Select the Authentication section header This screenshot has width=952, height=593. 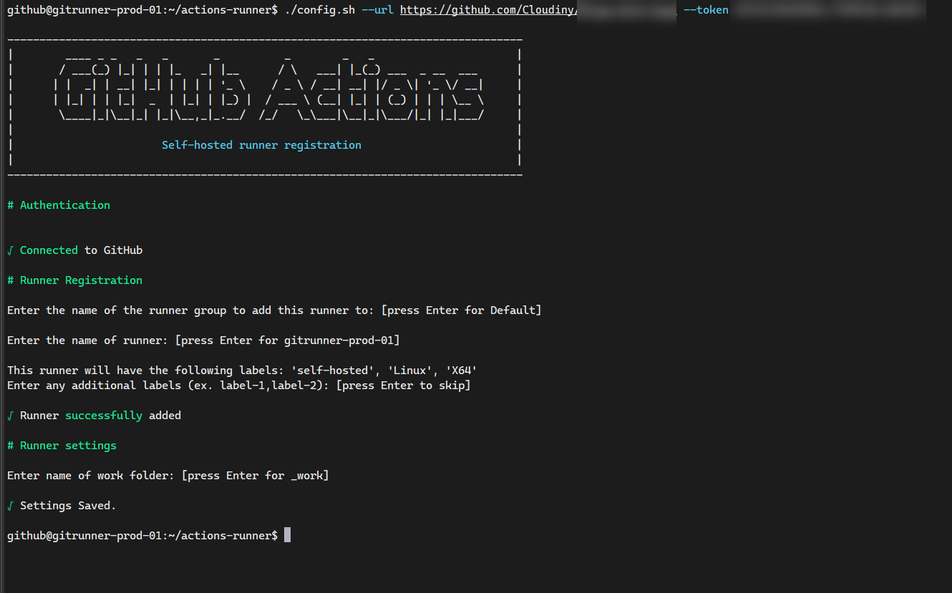(59, 205)
